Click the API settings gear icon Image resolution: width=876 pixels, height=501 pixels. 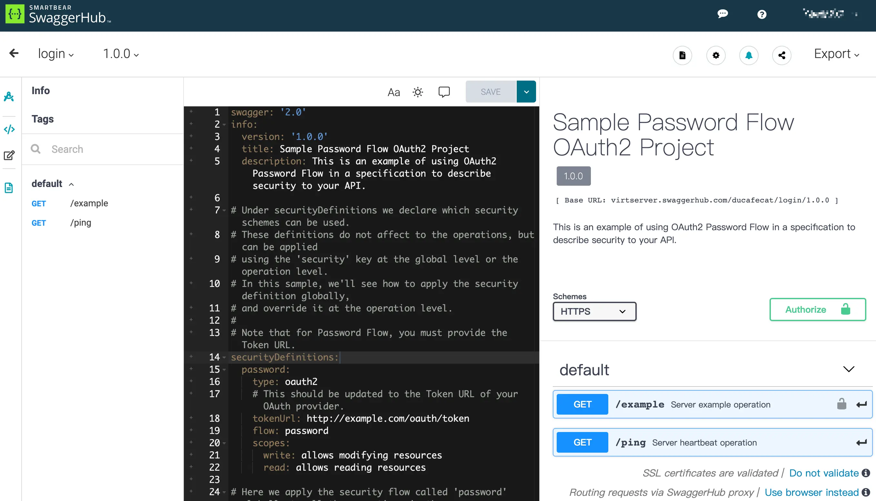click(716, 55)
